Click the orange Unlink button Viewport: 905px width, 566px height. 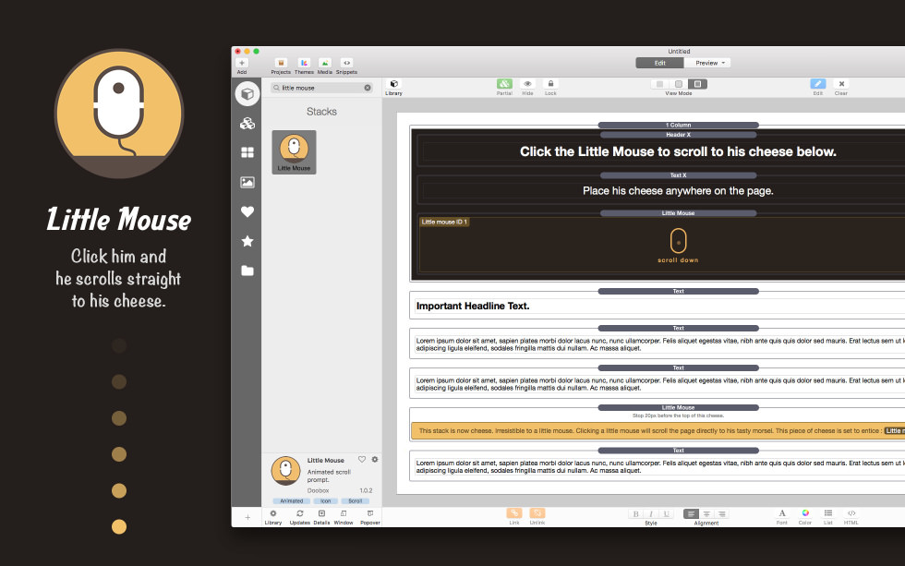coord(537,513)
